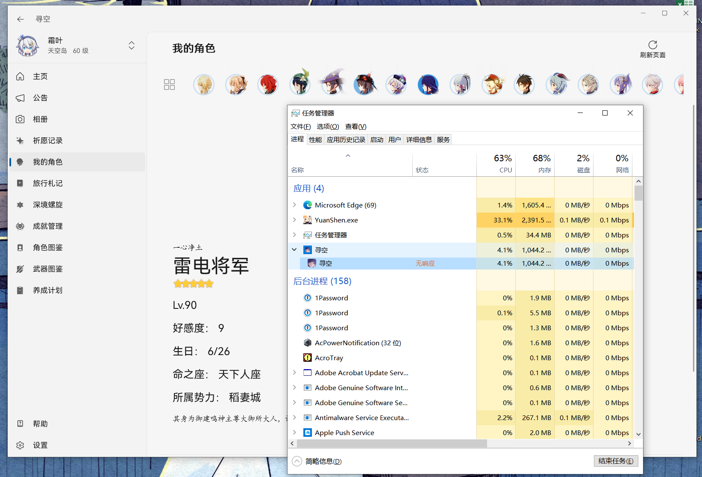Open the 祈愿记录 (wish history) section

pos(47,140)
